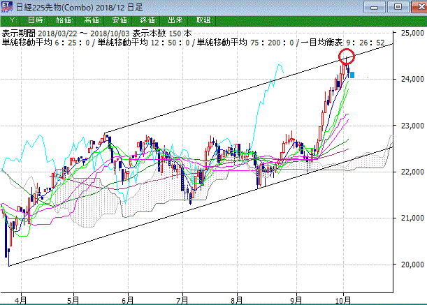Viewport: 427px width, 305px height.
Task: Click the 24,000 price axis label
Action: (x=412, y=79)
